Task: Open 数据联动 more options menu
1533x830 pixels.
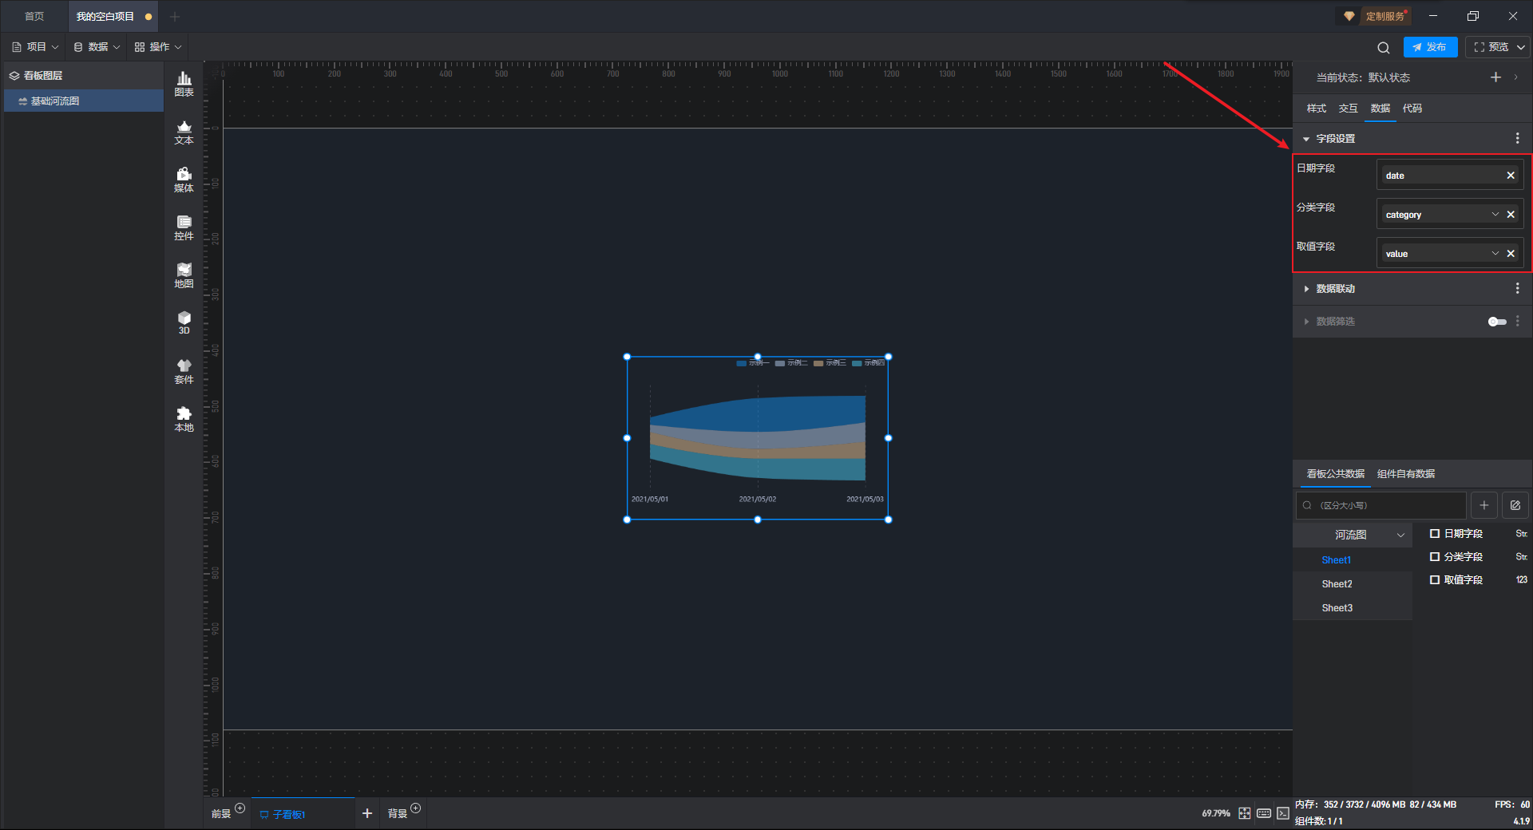Action: (x=1517, y=288)
